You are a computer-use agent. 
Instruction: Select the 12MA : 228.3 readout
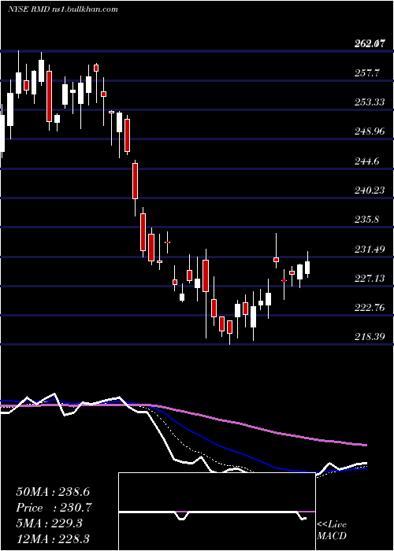pos(53,538)
